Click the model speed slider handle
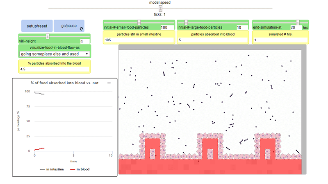Viewport: 328px width, 184px height. coord(161,8)
